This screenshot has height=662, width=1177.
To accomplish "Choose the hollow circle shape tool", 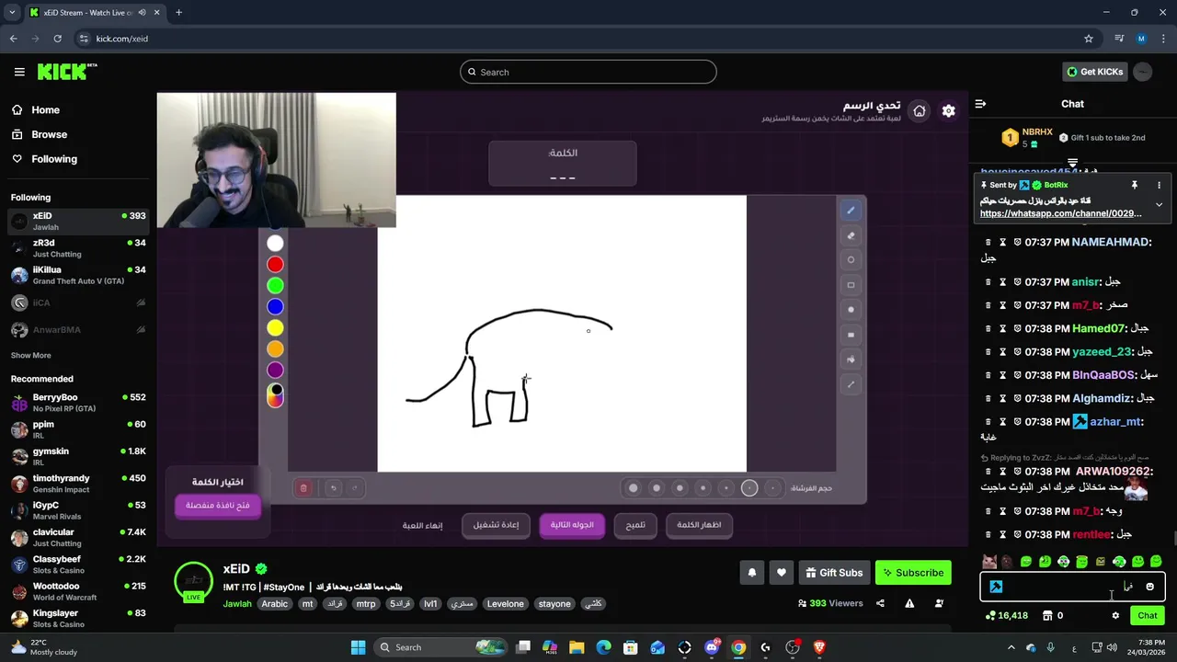I will [x=851, y=260].
